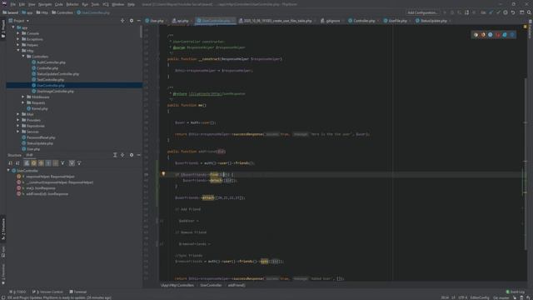The width and height of the screenshot is (533, 300).
Task: Toggle the Structure tool window stripe button
Action: [3, 229]
